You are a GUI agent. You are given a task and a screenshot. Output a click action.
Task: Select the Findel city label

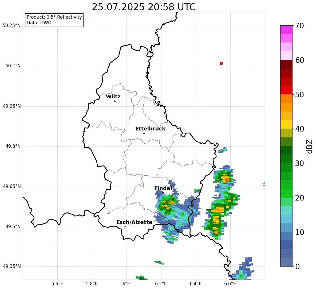[x=163, y=188]
